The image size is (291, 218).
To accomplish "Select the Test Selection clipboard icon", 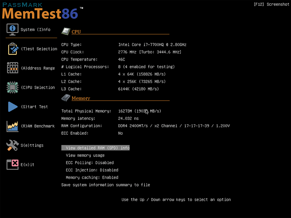I will coord(12,48).
